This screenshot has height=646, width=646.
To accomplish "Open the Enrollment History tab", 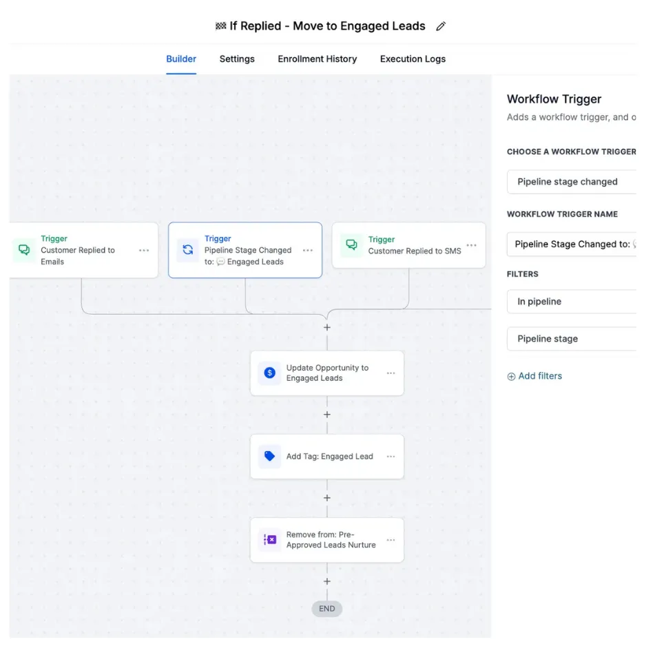I will click(x=317, y=59).
